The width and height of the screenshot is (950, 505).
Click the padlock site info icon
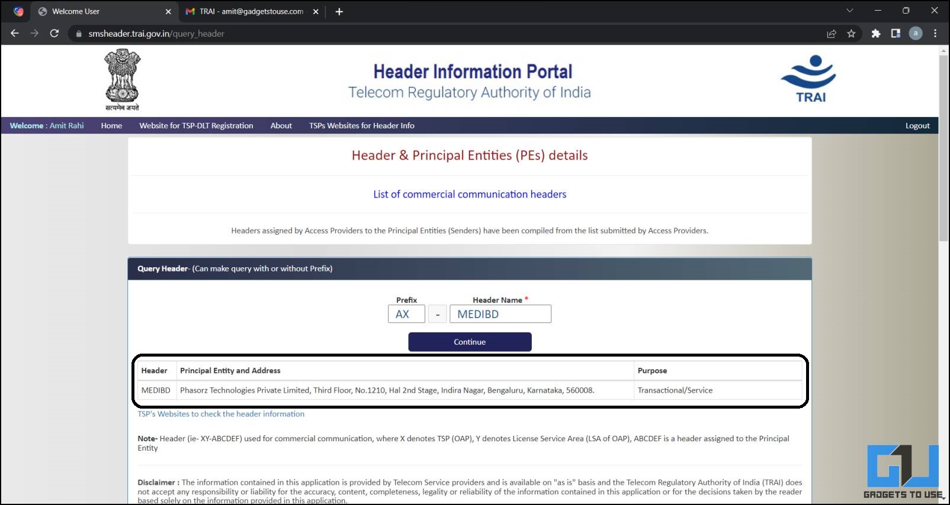(79, 34)
